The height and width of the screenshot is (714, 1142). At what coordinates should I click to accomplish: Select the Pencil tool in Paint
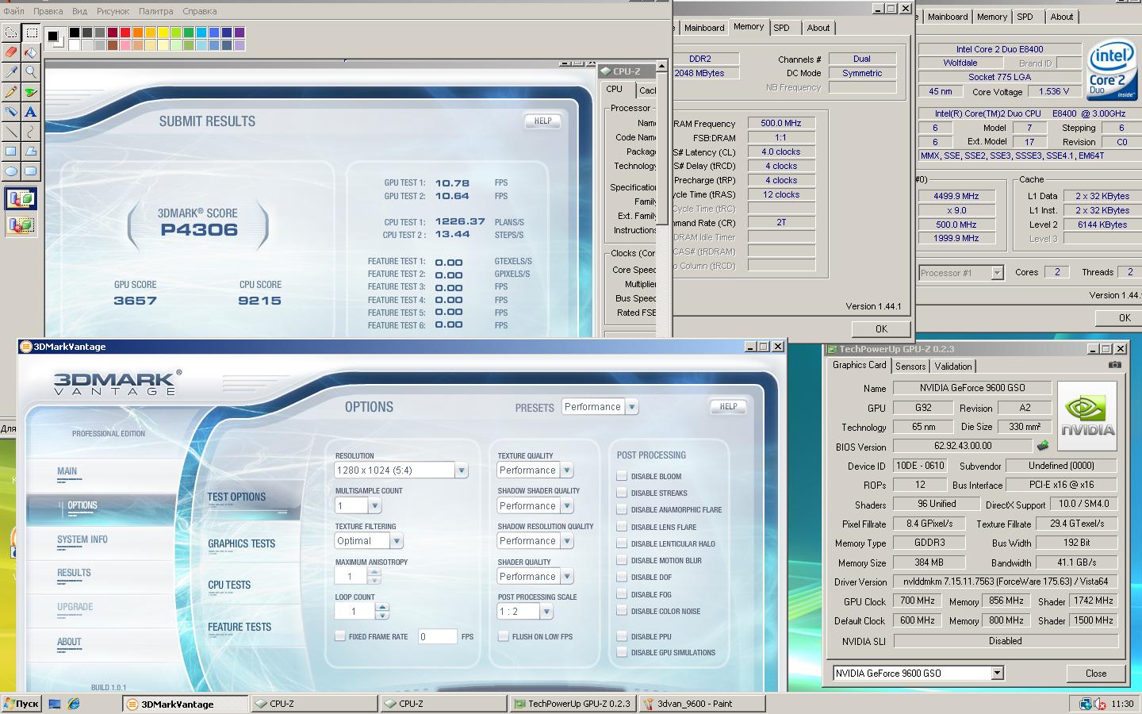11,92
